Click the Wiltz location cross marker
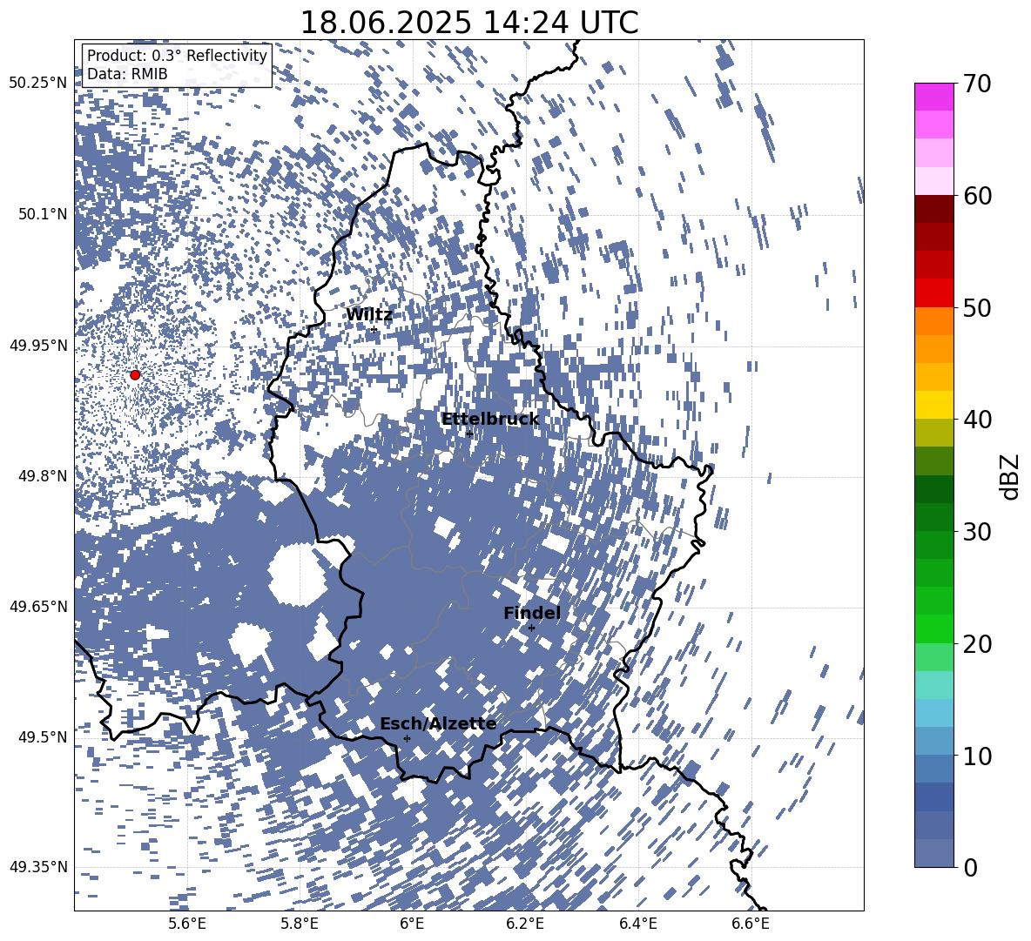 click(374, 329)
